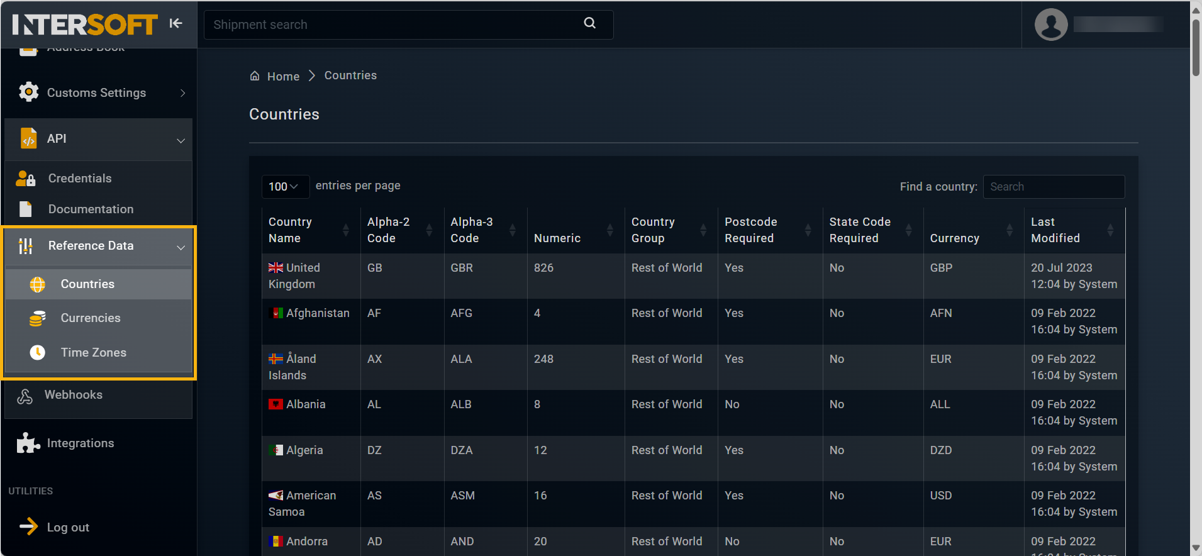1202x556 pixels.
Task: Collapse the Reference Data chevron
Action: tap(181, 247)
